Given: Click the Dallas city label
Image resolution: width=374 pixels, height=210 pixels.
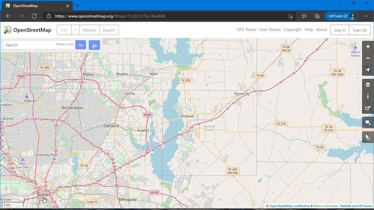Looking at the screenshot, I should pyautogui.click(x=44, y=194).
